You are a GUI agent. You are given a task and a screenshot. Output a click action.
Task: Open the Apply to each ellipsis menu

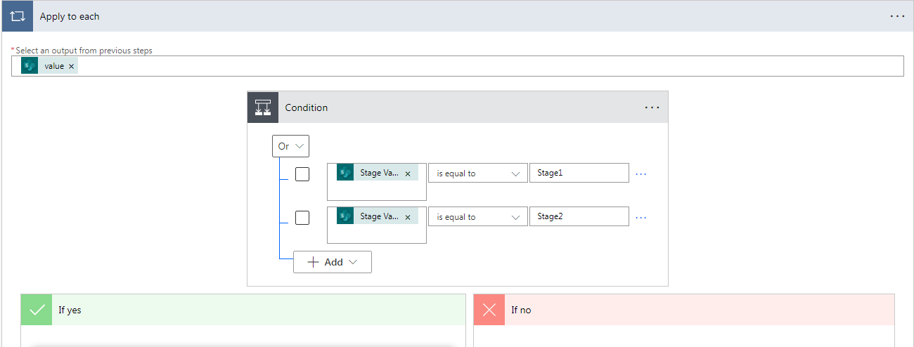pyautogui.click(x=897, y=16)
